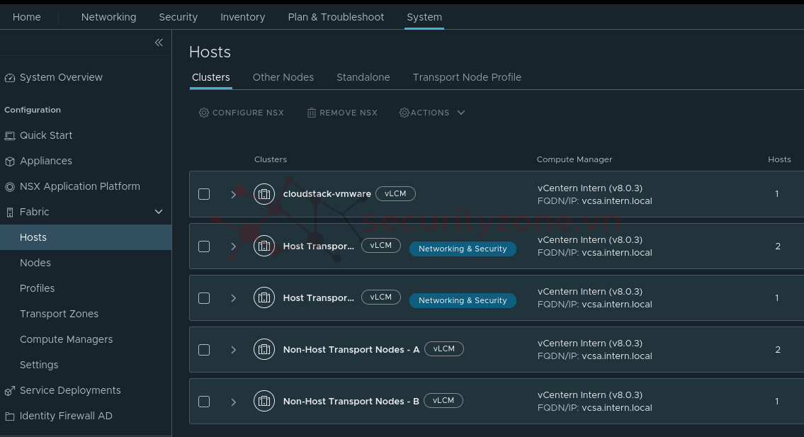
Task: Open Transport Zones in the sidebar
Action: pyautogui.click(x=59, y=314)
